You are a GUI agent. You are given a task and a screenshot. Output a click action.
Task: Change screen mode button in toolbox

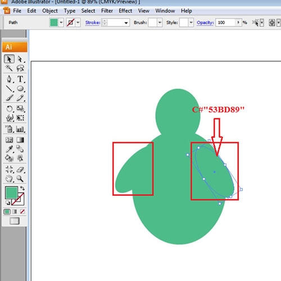[15, 221]
